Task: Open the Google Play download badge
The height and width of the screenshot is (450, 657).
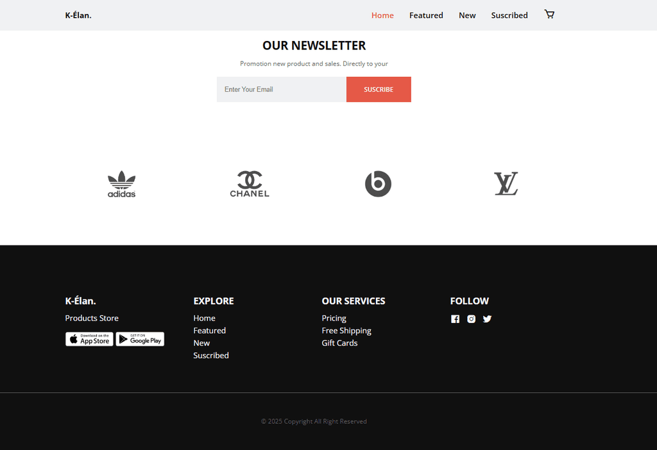Action: tap(140, 339)
